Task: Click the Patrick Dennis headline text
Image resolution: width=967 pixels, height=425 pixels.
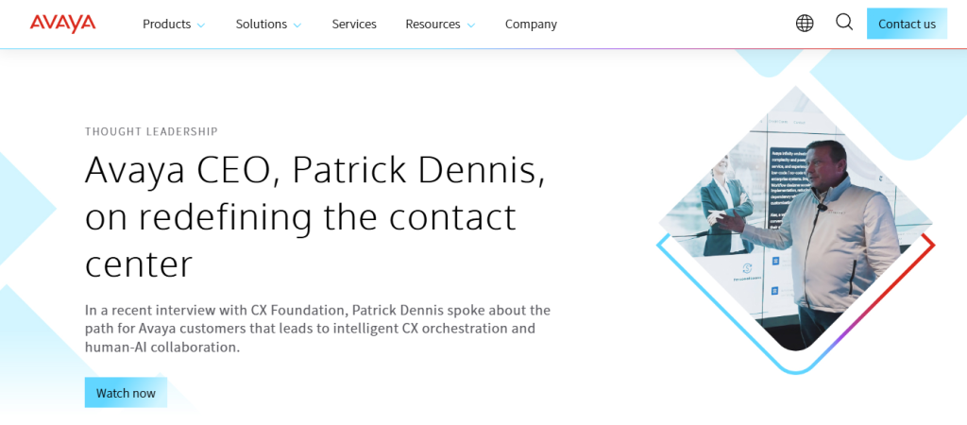Action: click(315, 216)
